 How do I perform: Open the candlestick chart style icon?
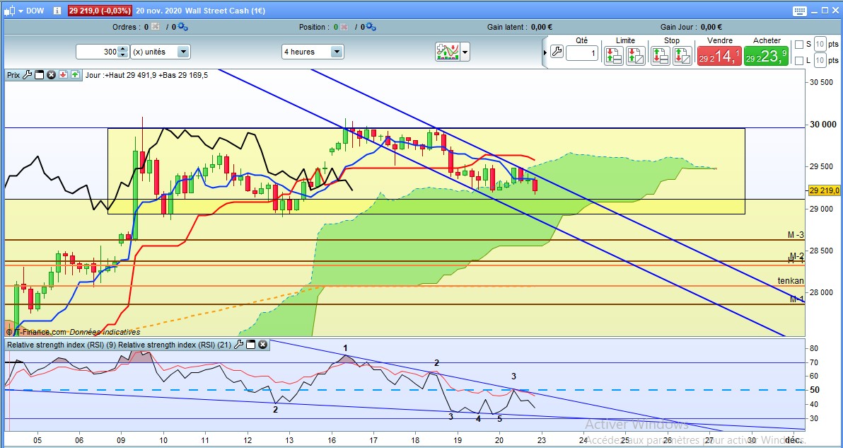pyautogui.click(x=8, y=11)
